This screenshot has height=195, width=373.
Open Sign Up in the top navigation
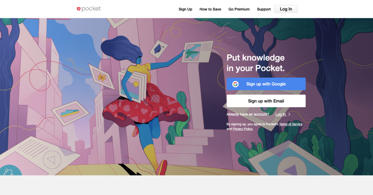click(x=185, y=9)
